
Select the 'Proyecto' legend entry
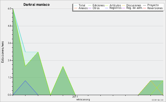click(153, 5)
